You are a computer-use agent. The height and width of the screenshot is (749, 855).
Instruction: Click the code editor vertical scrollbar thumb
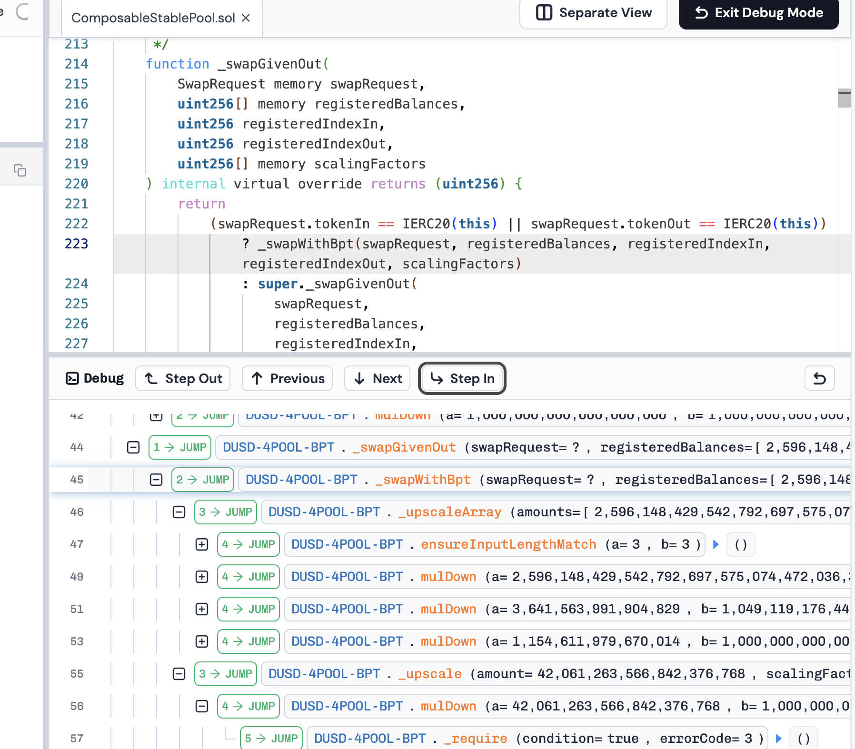pos(844,98)
